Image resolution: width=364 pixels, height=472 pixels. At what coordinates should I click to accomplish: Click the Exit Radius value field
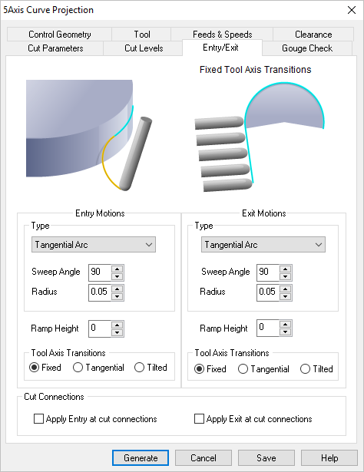tap(268, 292)
